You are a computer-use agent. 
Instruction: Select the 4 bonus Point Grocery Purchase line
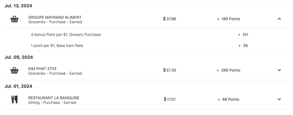(66, 35)
